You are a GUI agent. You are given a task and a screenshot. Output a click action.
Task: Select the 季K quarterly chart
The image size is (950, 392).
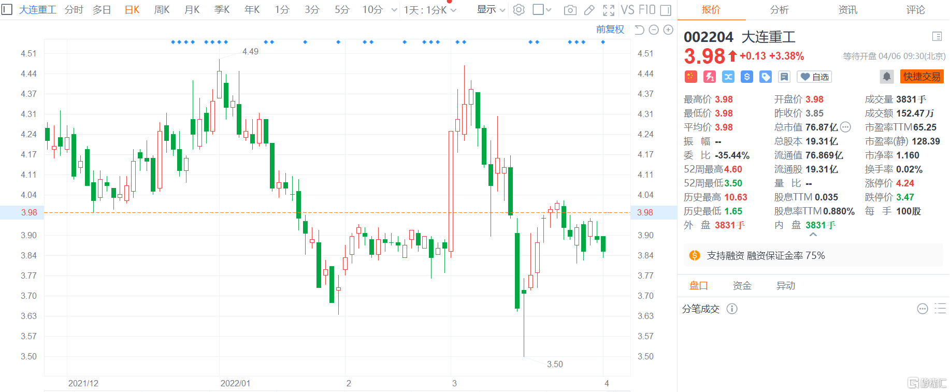[222, 9]
